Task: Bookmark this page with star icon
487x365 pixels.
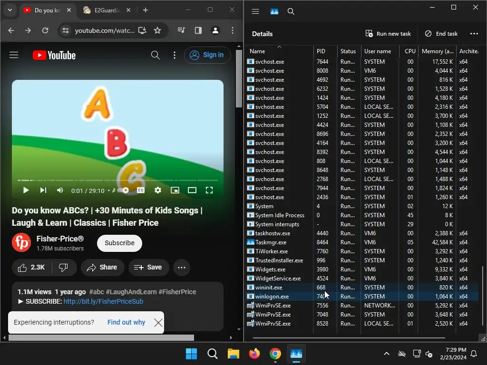Action: coord(157,30)
